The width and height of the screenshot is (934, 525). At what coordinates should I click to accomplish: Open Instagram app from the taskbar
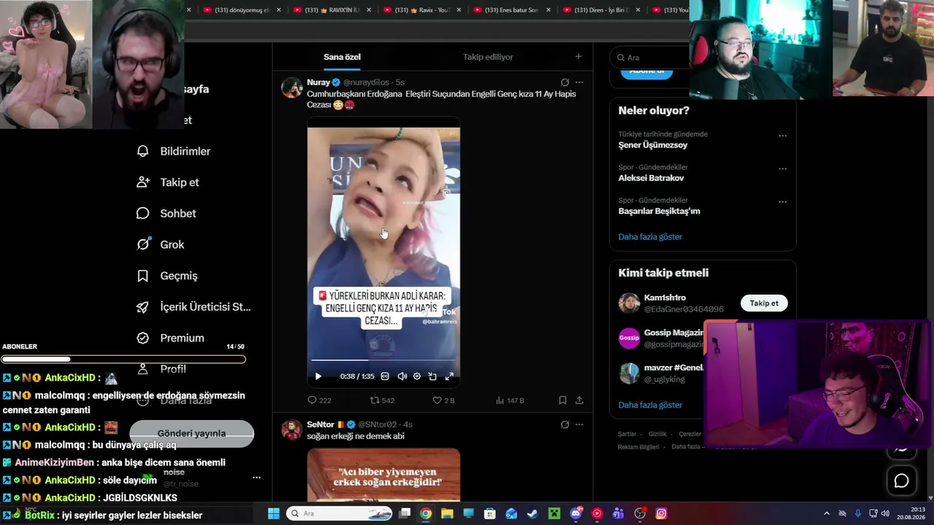click(x=661, y=513)
